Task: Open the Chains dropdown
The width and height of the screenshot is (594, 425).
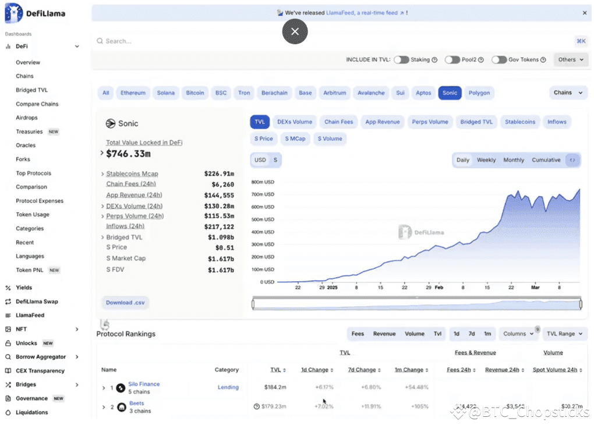Action: (x=568, y=93)
